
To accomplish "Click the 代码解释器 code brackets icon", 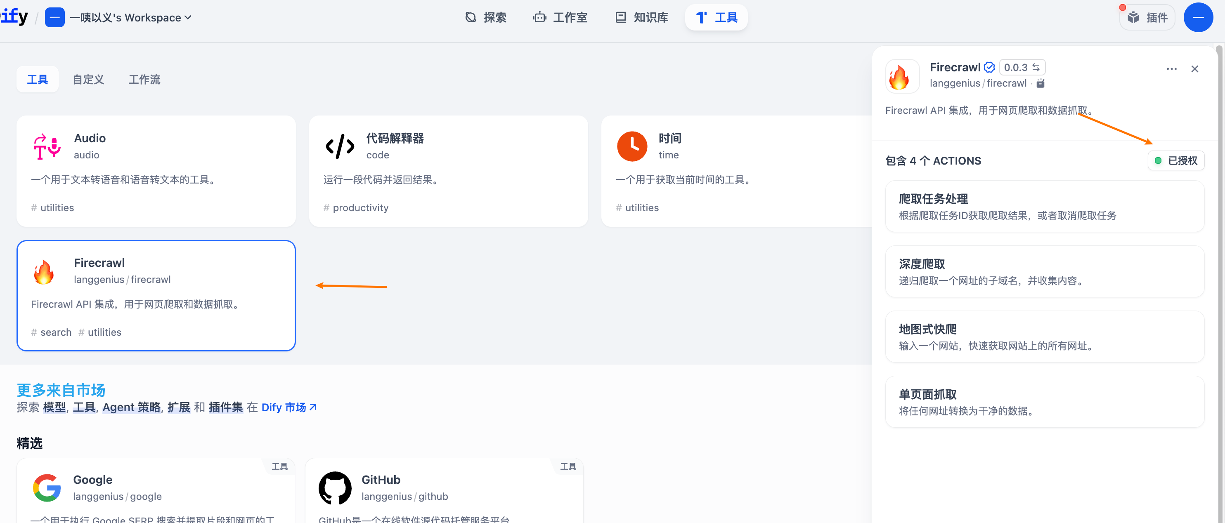I will click(x=339, y=146).
